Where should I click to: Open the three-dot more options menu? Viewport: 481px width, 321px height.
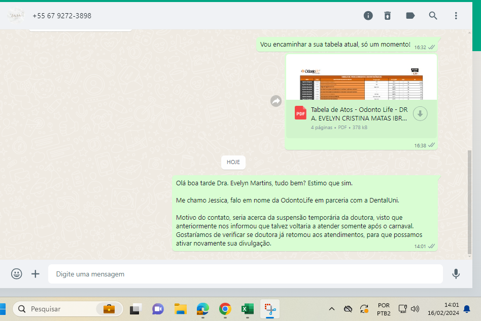click(456, 16)
